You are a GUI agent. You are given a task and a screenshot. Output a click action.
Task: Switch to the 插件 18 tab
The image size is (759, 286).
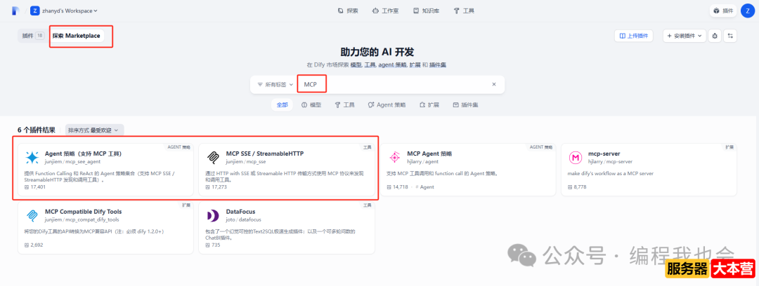33,36
